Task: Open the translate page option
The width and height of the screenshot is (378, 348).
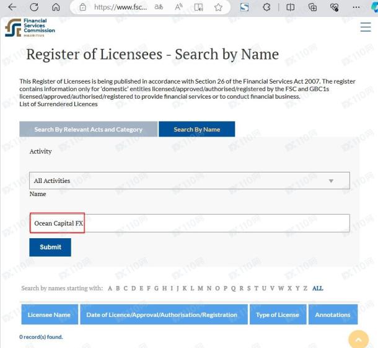Action: pyautogui.click(x=159, y=7)
